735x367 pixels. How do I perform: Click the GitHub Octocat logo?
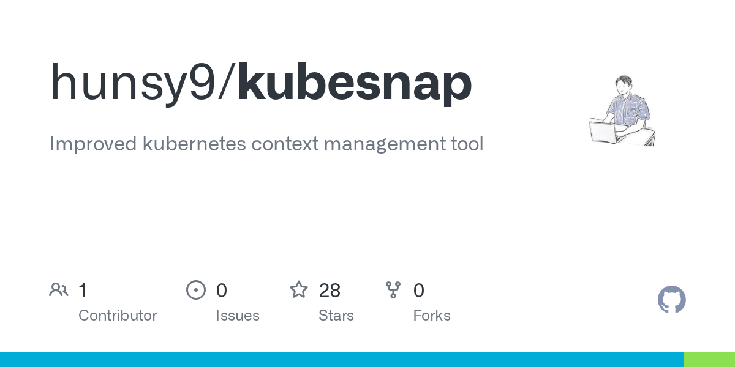(671, 300)
